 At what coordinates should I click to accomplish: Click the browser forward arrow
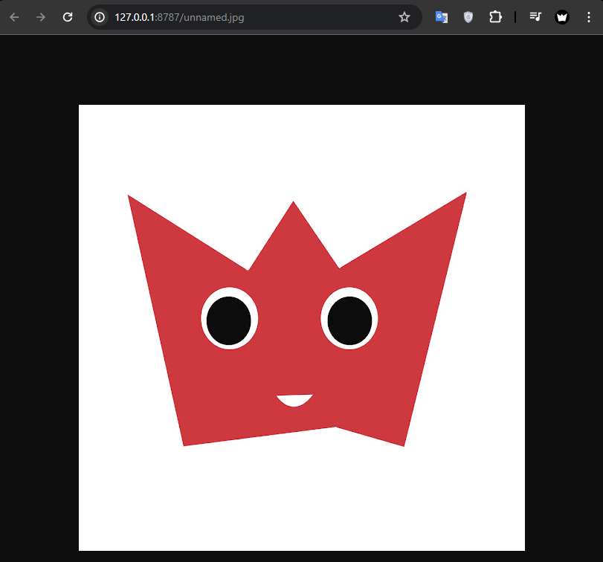41,17
